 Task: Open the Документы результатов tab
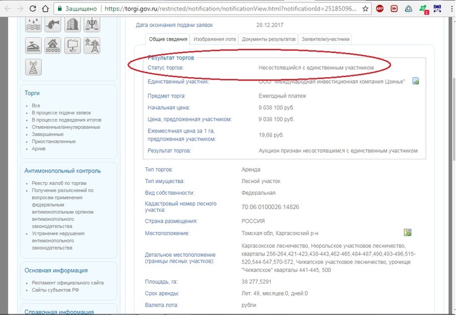point(268,39)
